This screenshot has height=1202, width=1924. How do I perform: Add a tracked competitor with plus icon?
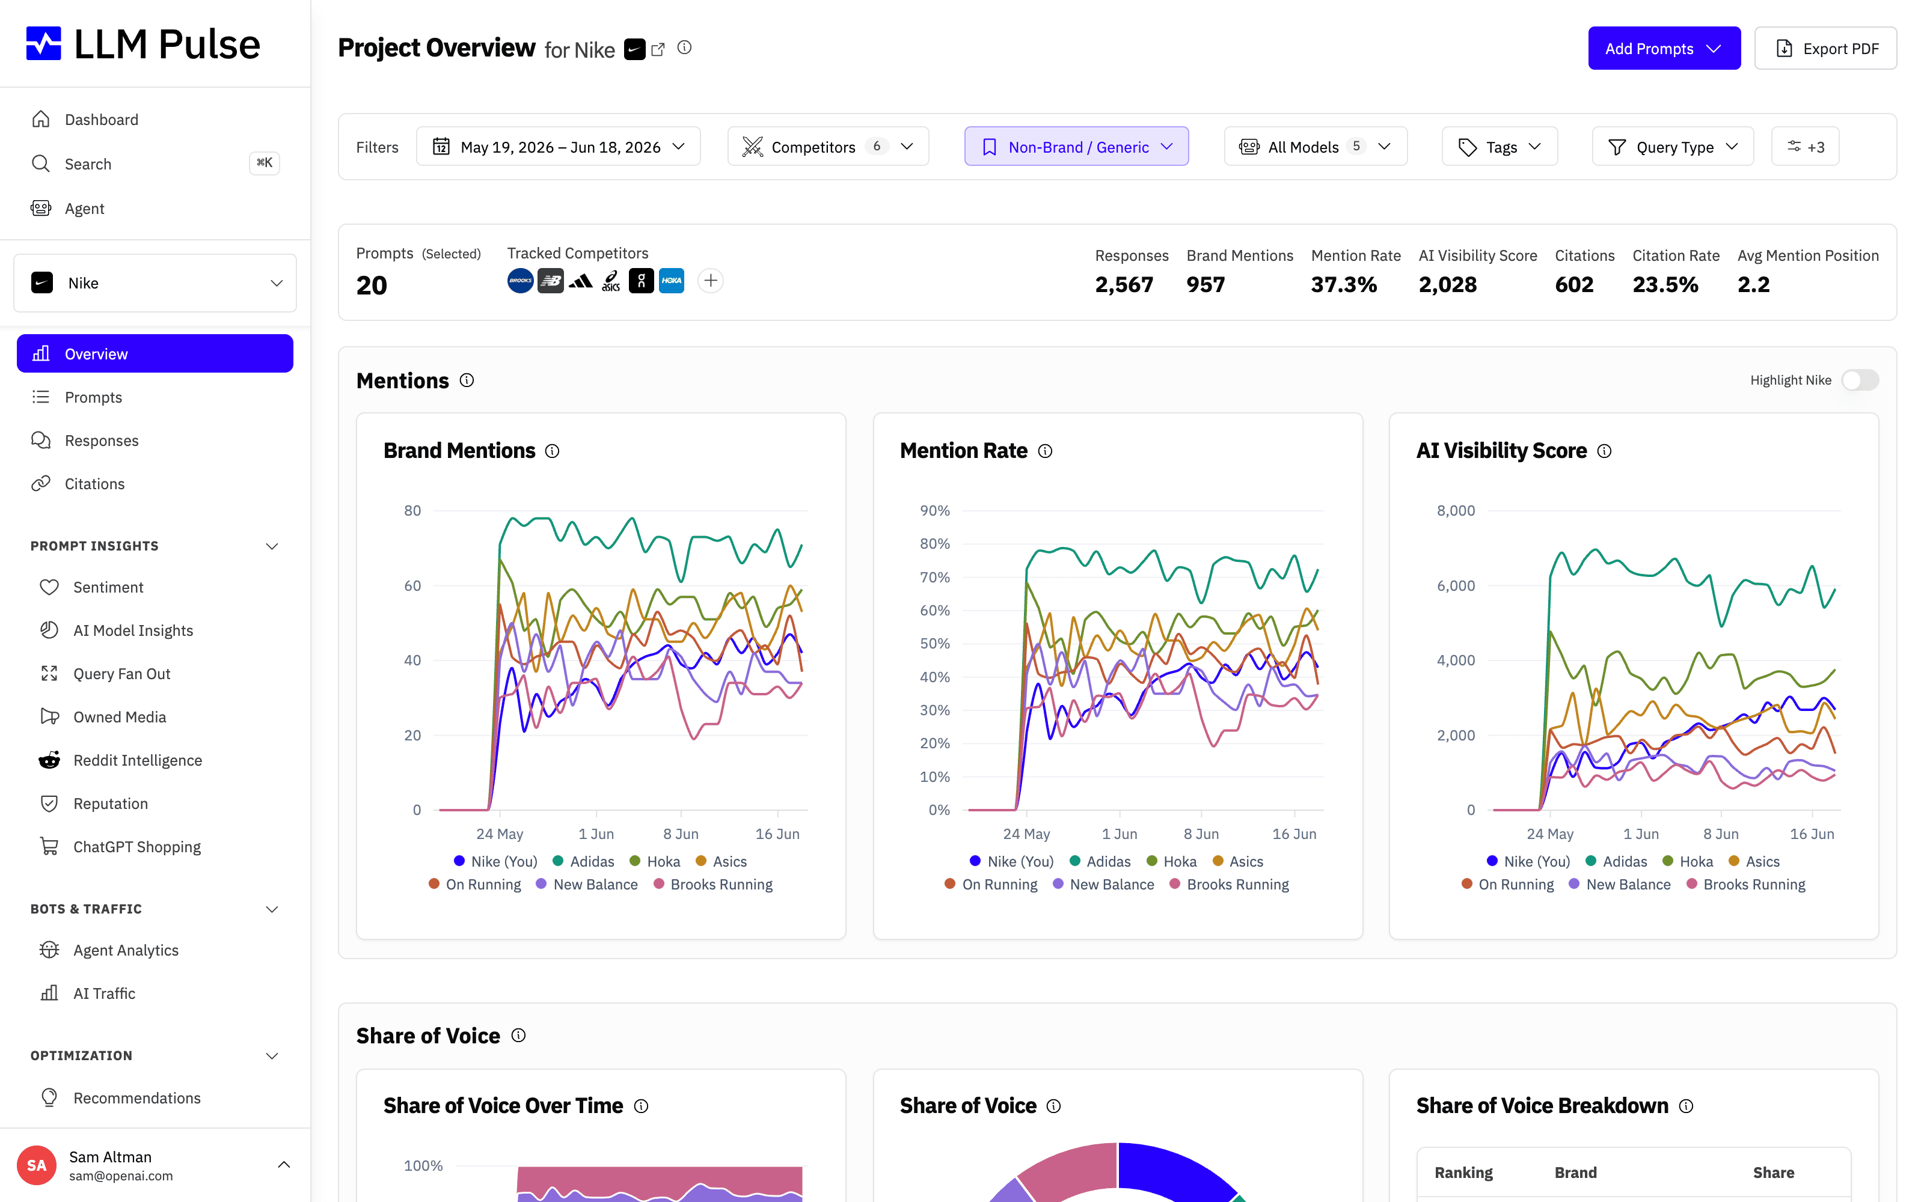pyautogui.click(x=711, y=281)
